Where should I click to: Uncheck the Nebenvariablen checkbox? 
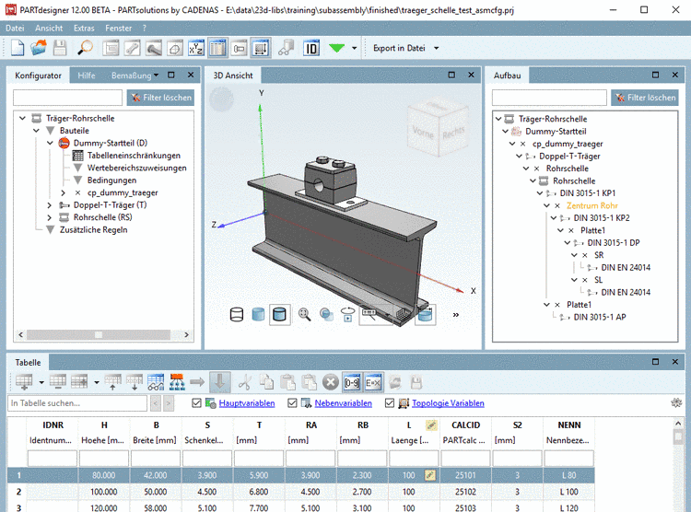pos(293,403)
